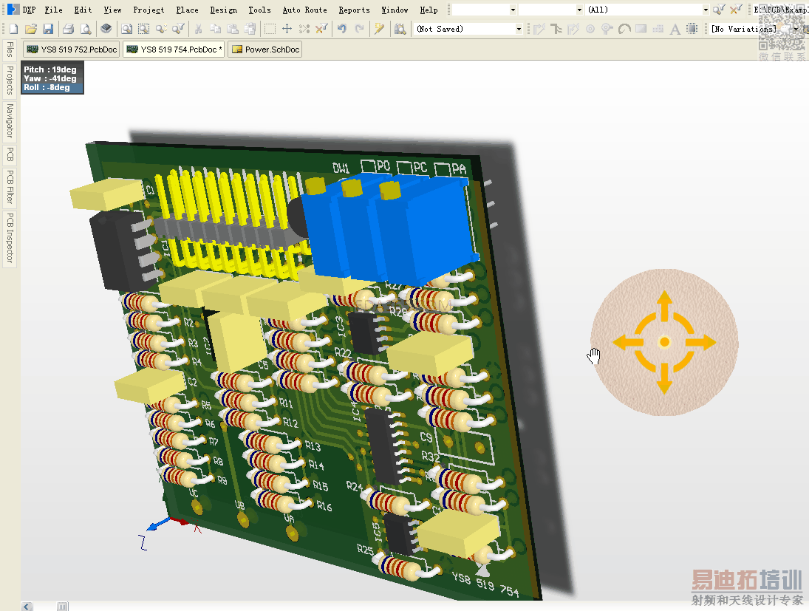This screenshot has height=611, width=809.
Task: Click the Cross Probe wand icon
Action: 380,29
